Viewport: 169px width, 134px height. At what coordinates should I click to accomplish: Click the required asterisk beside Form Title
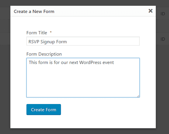51,33
